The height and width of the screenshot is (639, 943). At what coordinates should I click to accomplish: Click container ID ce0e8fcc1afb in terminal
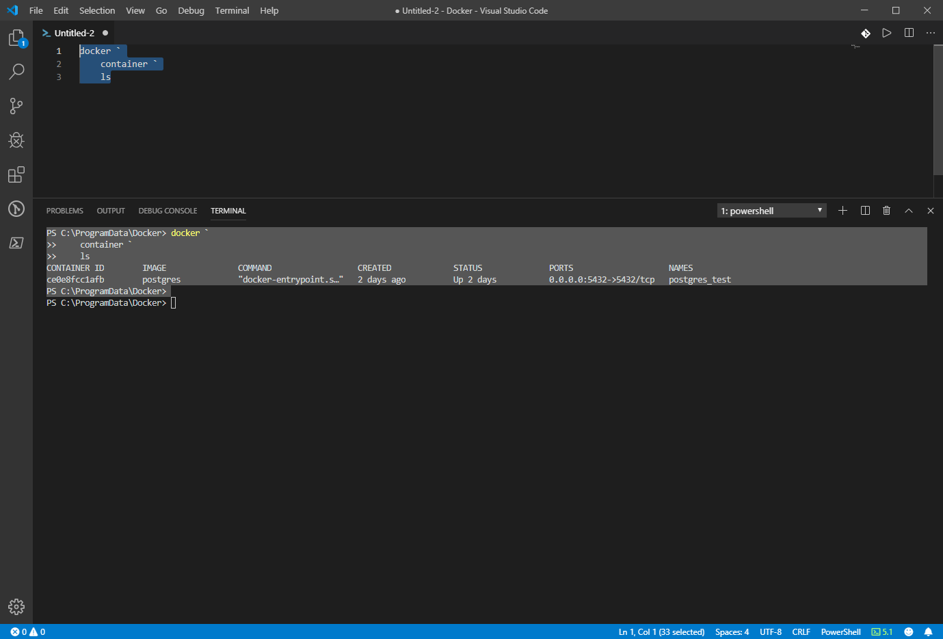pos(75,279)
